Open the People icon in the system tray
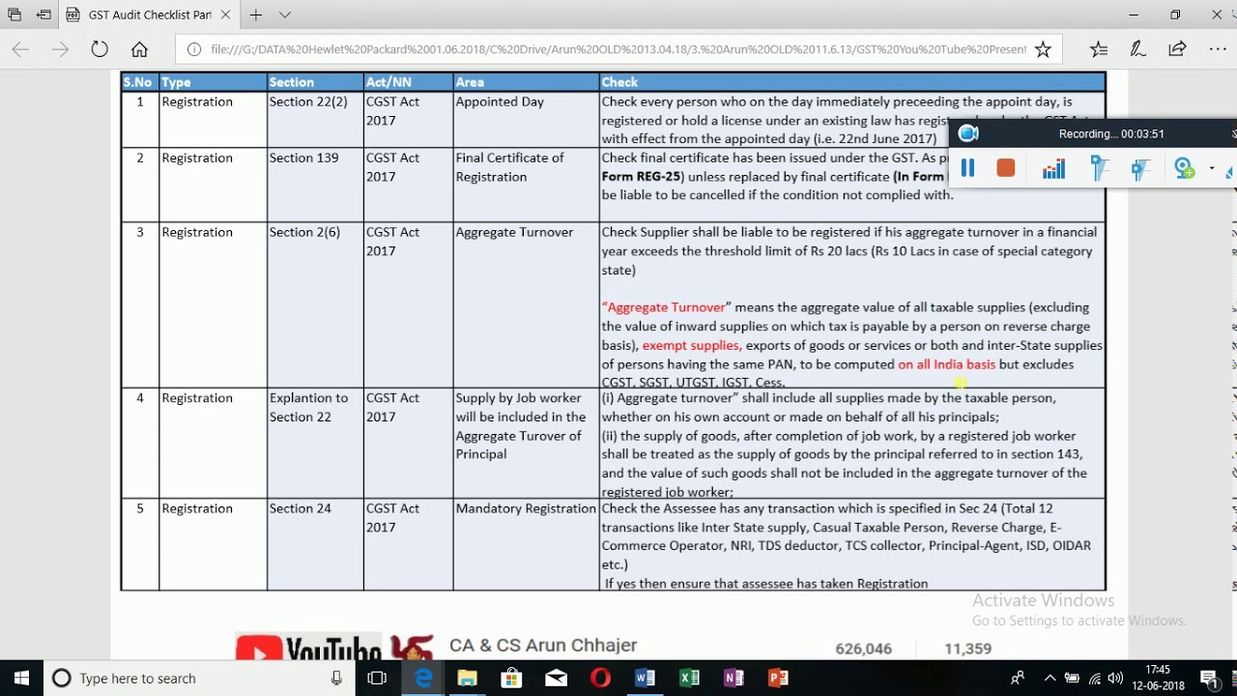Viewport: 1237px width, 696px height. [1018, 679]
